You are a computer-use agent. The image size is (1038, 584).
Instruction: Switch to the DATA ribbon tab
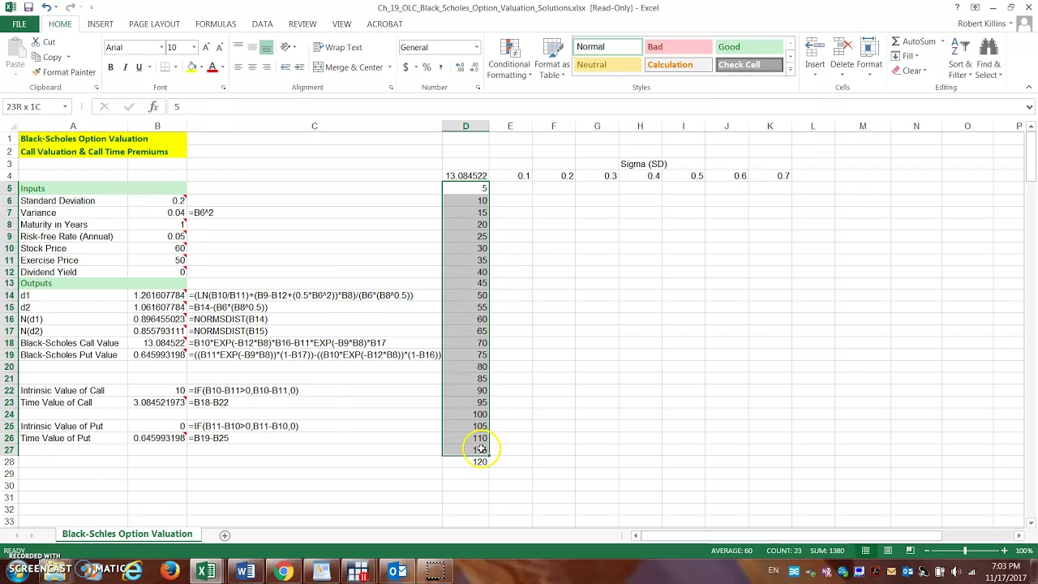pos(262,24)
